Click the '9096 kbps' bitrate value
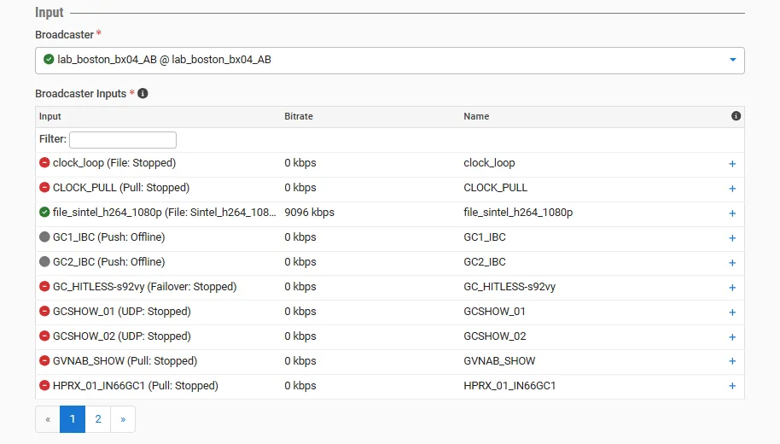 [x=310, y=213]
